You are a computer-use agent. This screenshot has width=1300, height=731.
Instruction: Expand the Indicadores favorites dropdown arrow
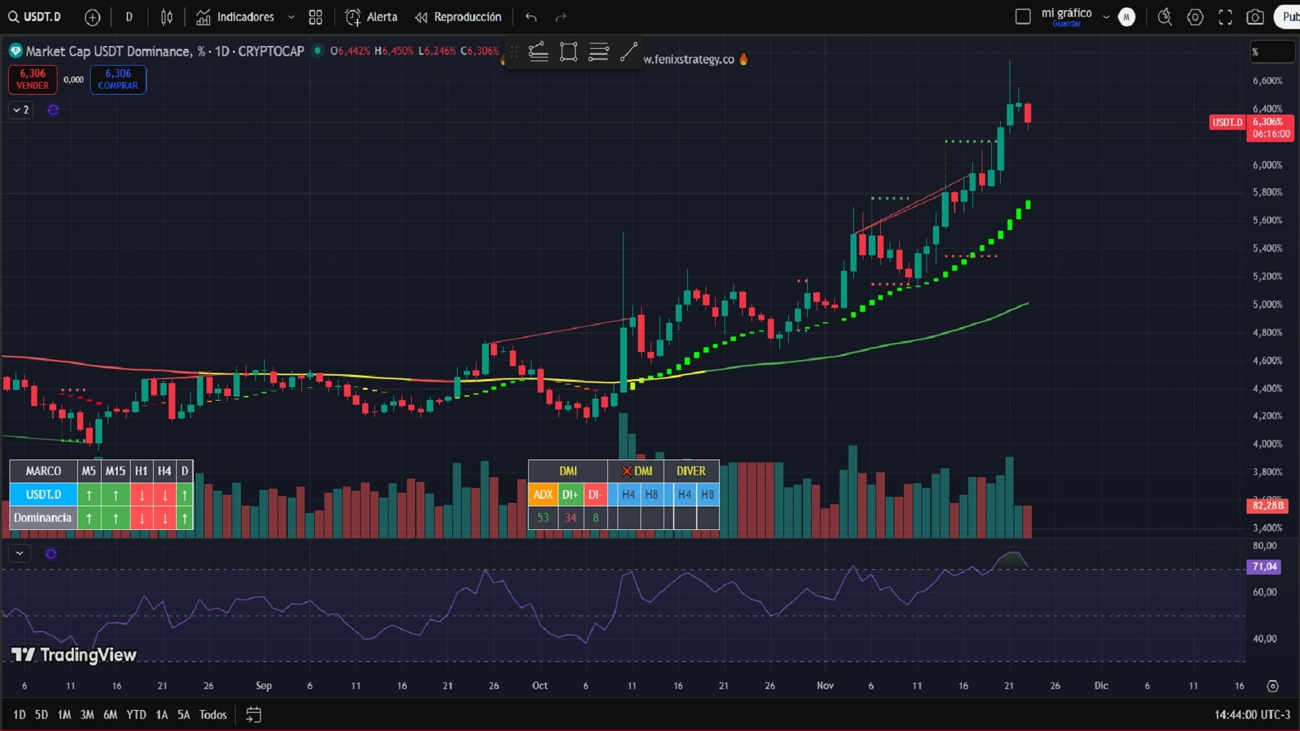291,18
